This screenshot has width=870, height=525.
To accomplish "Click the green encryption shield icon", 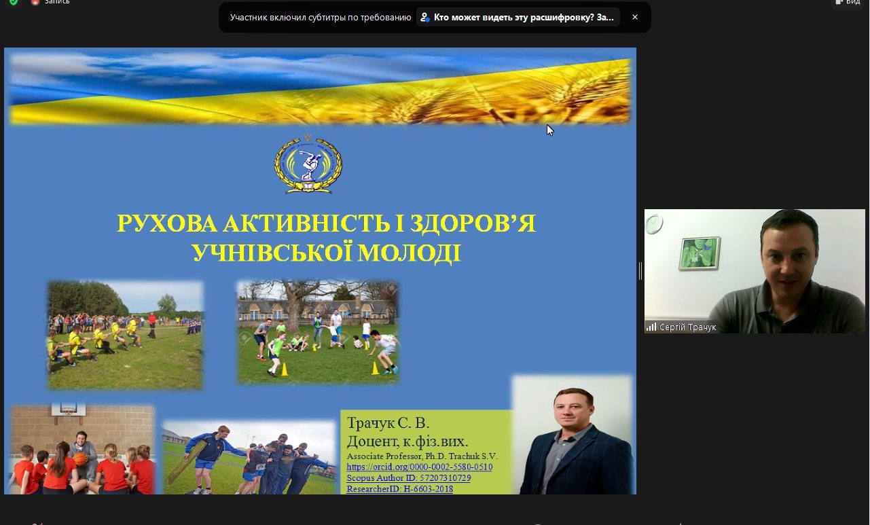I will (x=13, y=2).
